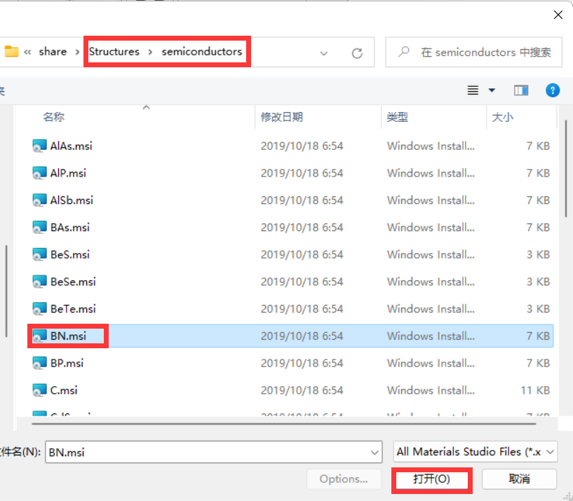The width and height of the screenshot is (573, 501).
Task: Click the folder icon in the address bar
Action: pos(11,51)
